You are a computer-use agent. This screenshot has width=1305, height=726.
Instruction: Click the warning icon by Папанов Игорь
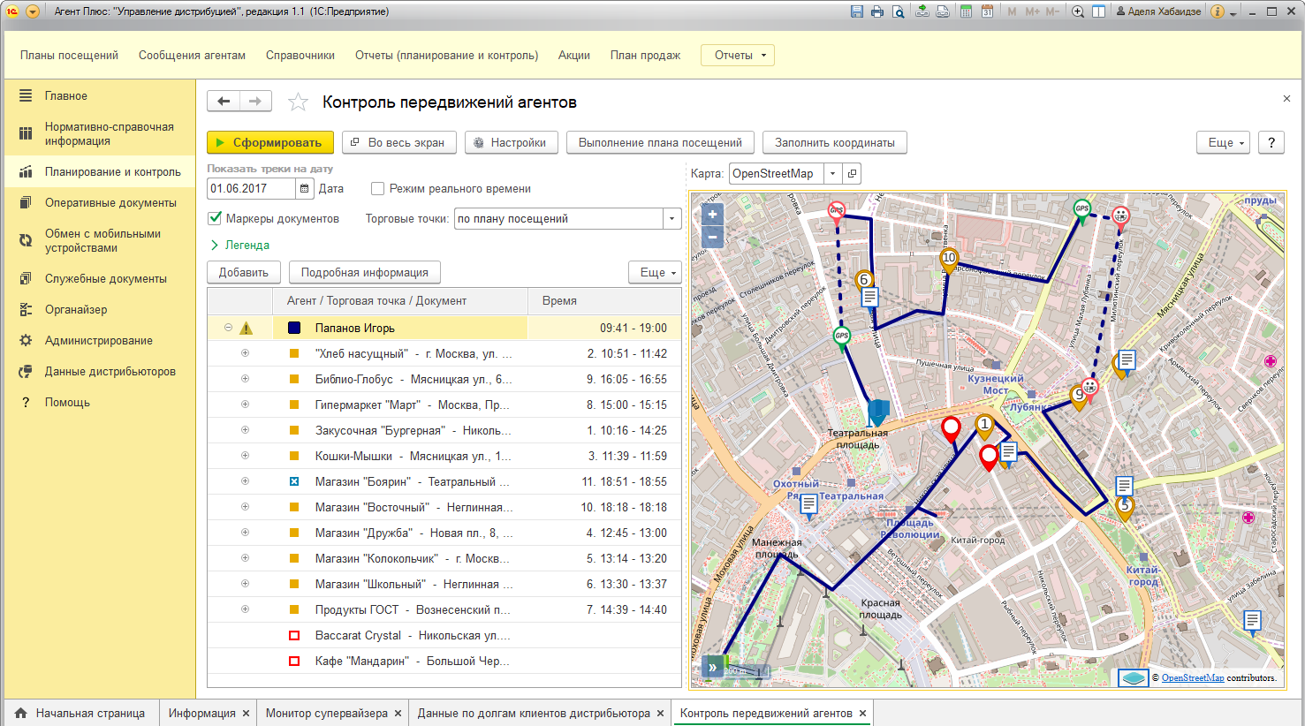pos(247,328)
